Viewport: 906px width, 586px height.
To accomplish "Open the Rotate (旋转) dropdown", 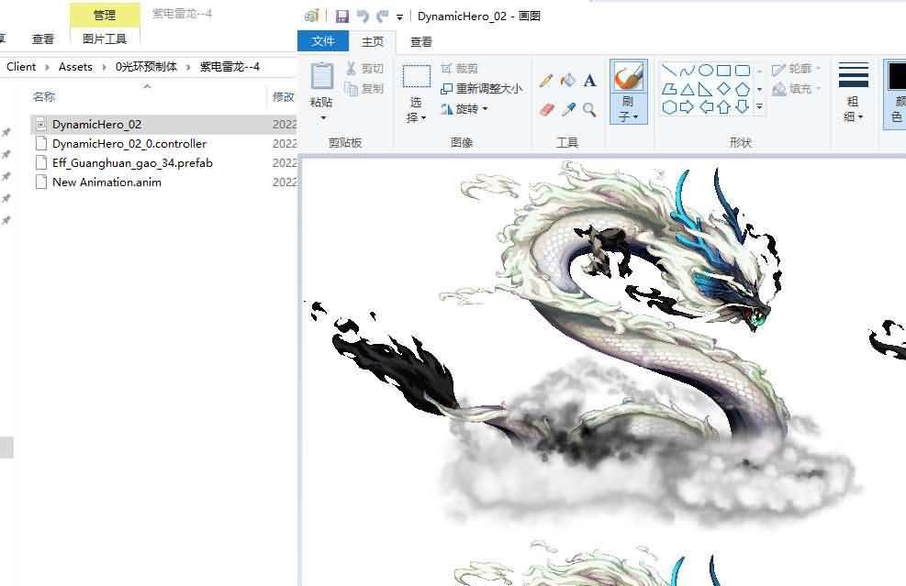I will point(464,109).
